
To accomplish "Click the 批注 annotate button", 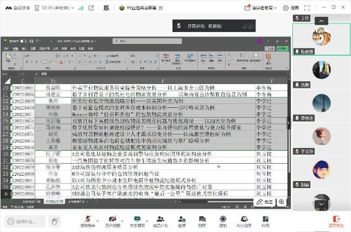I will click(x=265, y=202).
